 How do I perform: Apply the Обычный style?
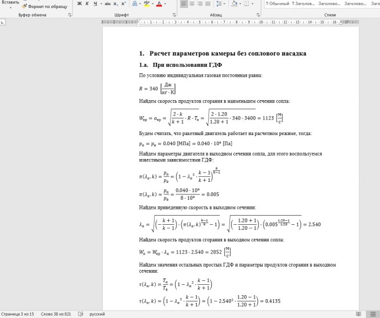pyautogui.click(x=277, y=3)
